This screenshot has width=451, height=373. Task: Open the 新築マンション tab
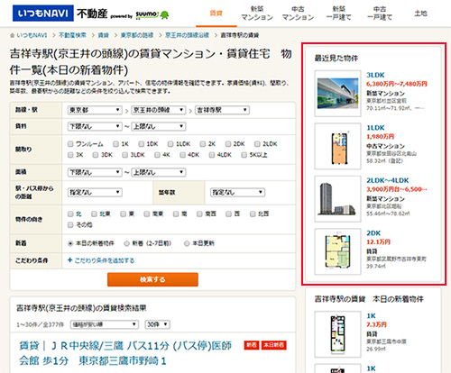click(257, 14)
